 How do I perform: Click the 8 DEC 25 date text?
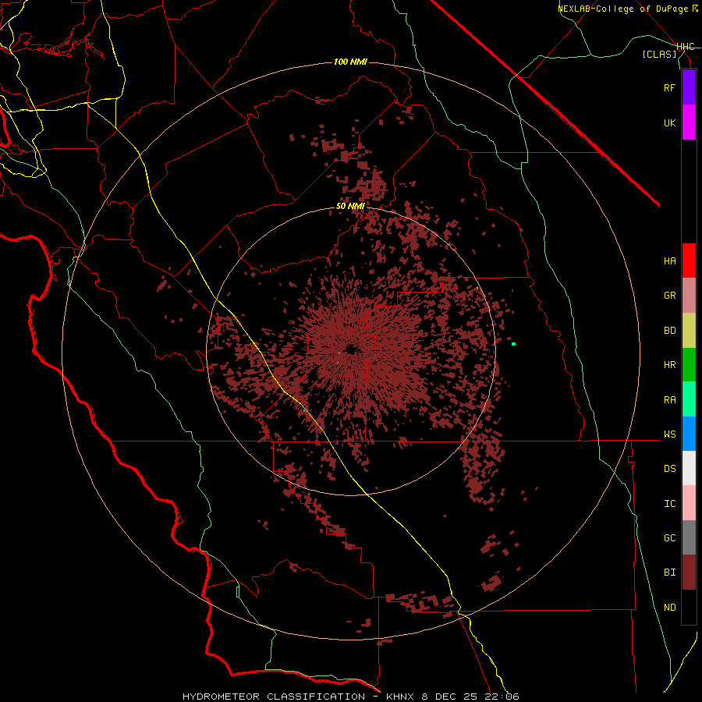click(449, 697)
